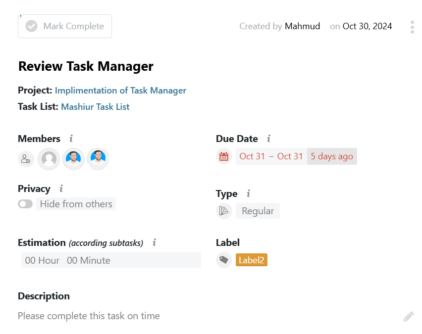Click the first member avatar
The image size is (422, 334).
pos(49,159)
